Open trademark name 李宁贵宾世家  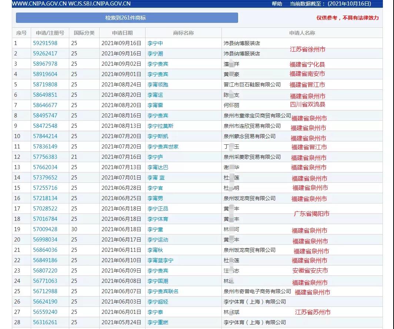click(163, 146)
